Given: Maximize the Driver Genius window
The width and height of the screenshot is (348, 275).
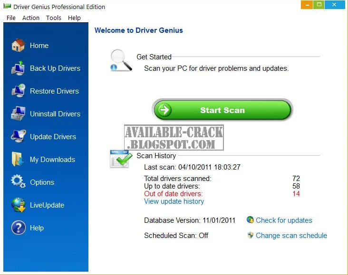Looking at the screenshot, I should click(319, 5).
